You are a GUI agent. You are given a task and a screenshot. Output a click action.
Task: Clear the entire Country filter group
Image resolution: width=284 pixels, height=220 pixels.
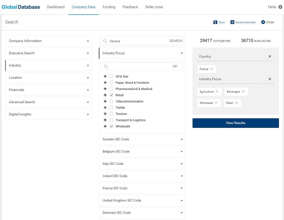[270, 56]
